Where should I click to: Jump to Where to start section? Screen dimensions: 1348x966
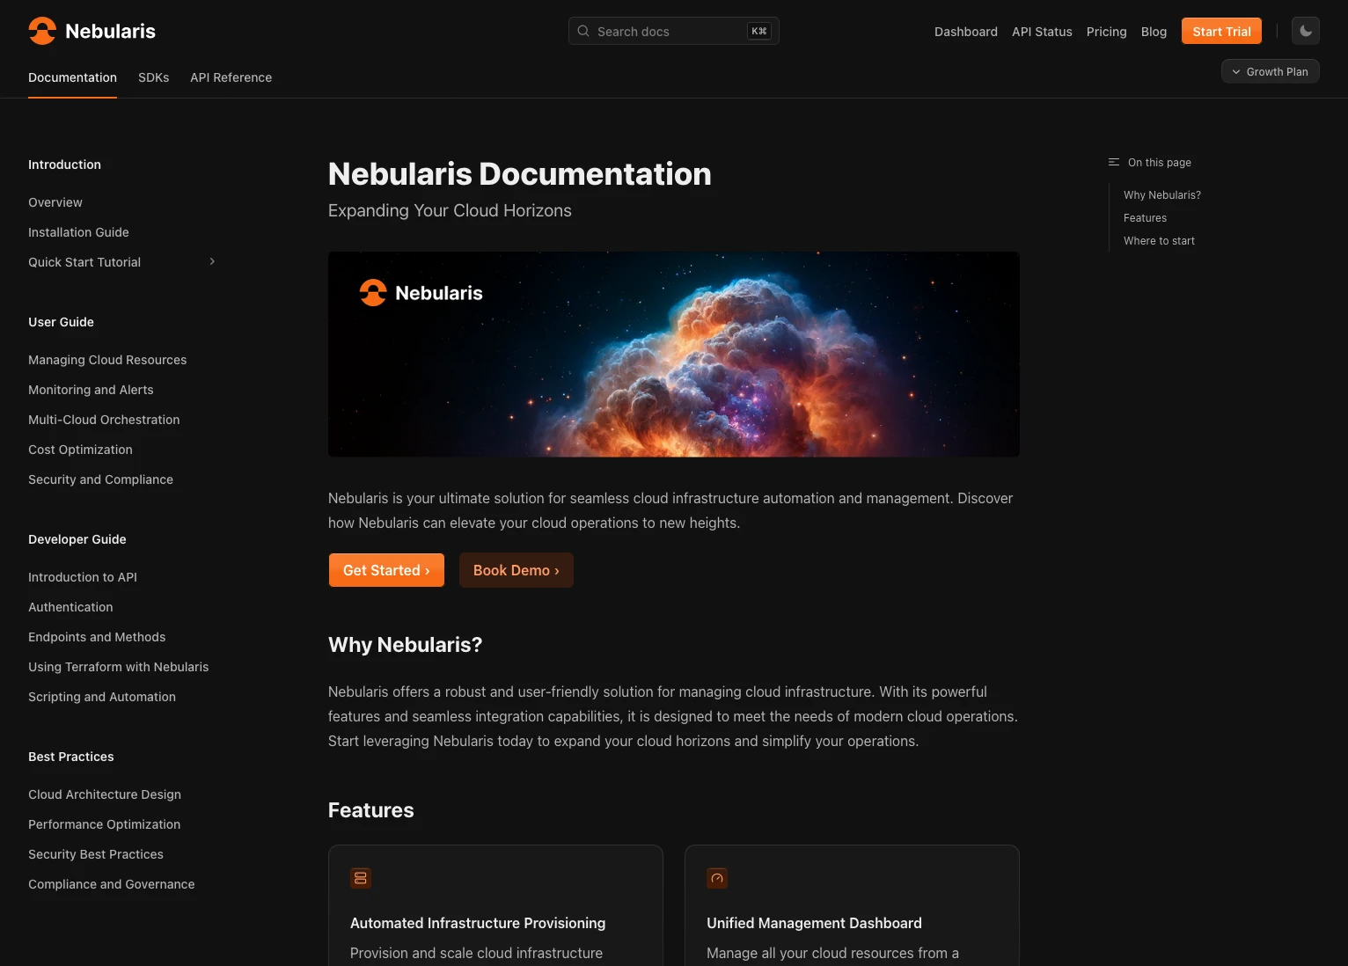coord(1159,241)
